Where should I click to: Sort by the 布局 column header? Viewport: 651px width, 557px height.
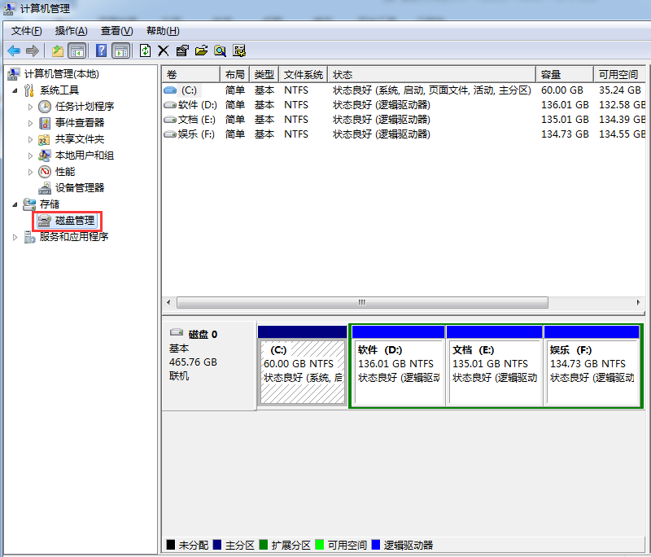click(235, 74)
